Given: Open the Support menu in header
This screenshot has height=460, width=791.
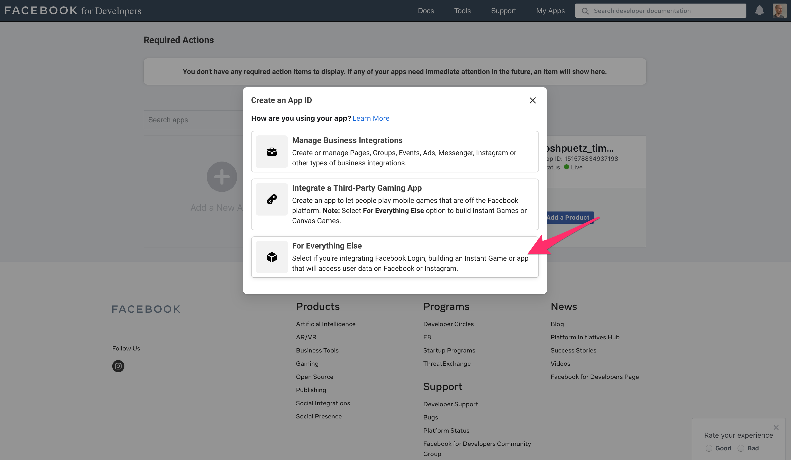Looking at the screenshot, I should tap(503, 11).
